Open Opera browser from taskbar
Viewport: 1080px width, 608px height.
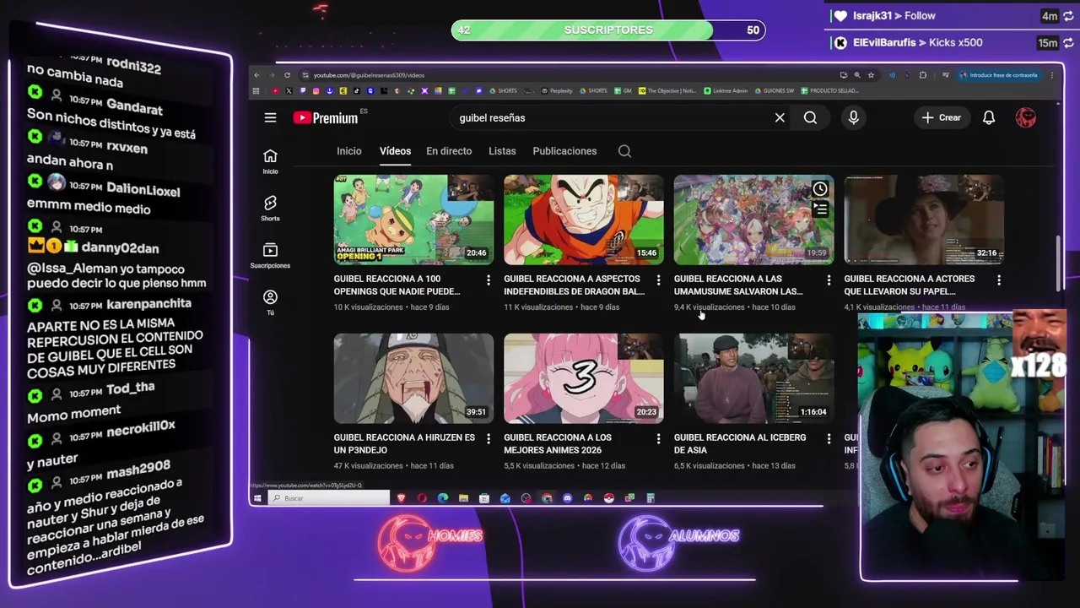[422, 498]
